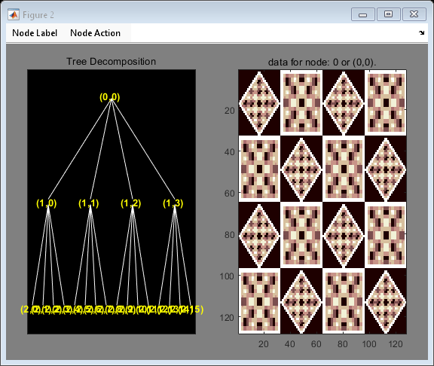Open the Node Label menu
The width and height of the screenshot is (434, 366).
pyautogui.click(x=35, y=33)
